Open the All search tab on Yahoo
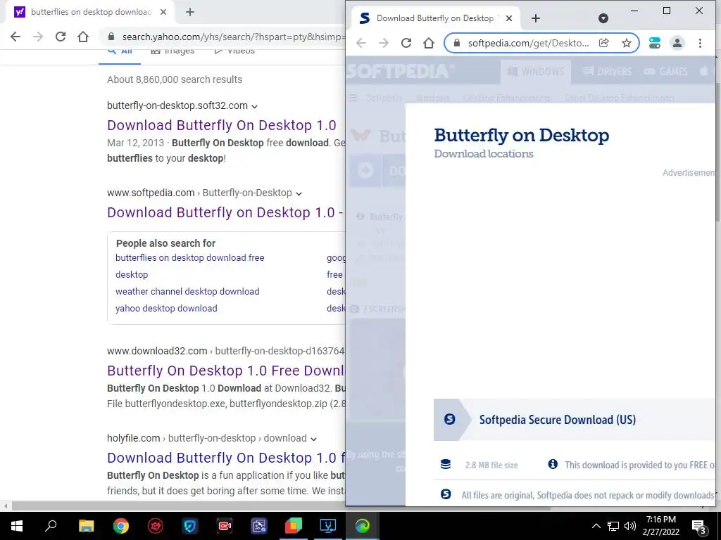The width and height of the screenshot is (721, 540). (120, 51)
